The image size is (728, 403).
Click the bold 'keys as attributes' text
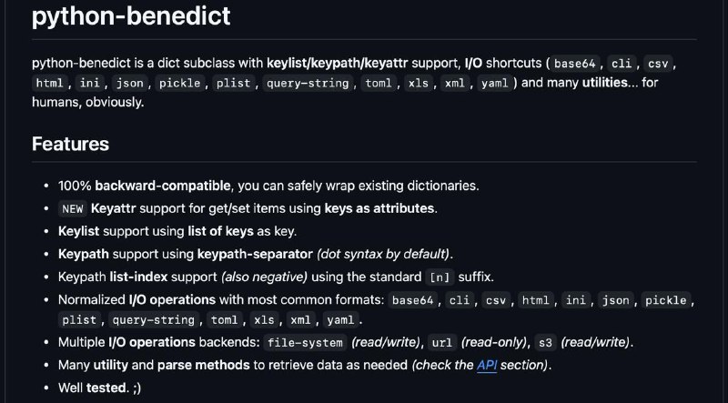379,208
